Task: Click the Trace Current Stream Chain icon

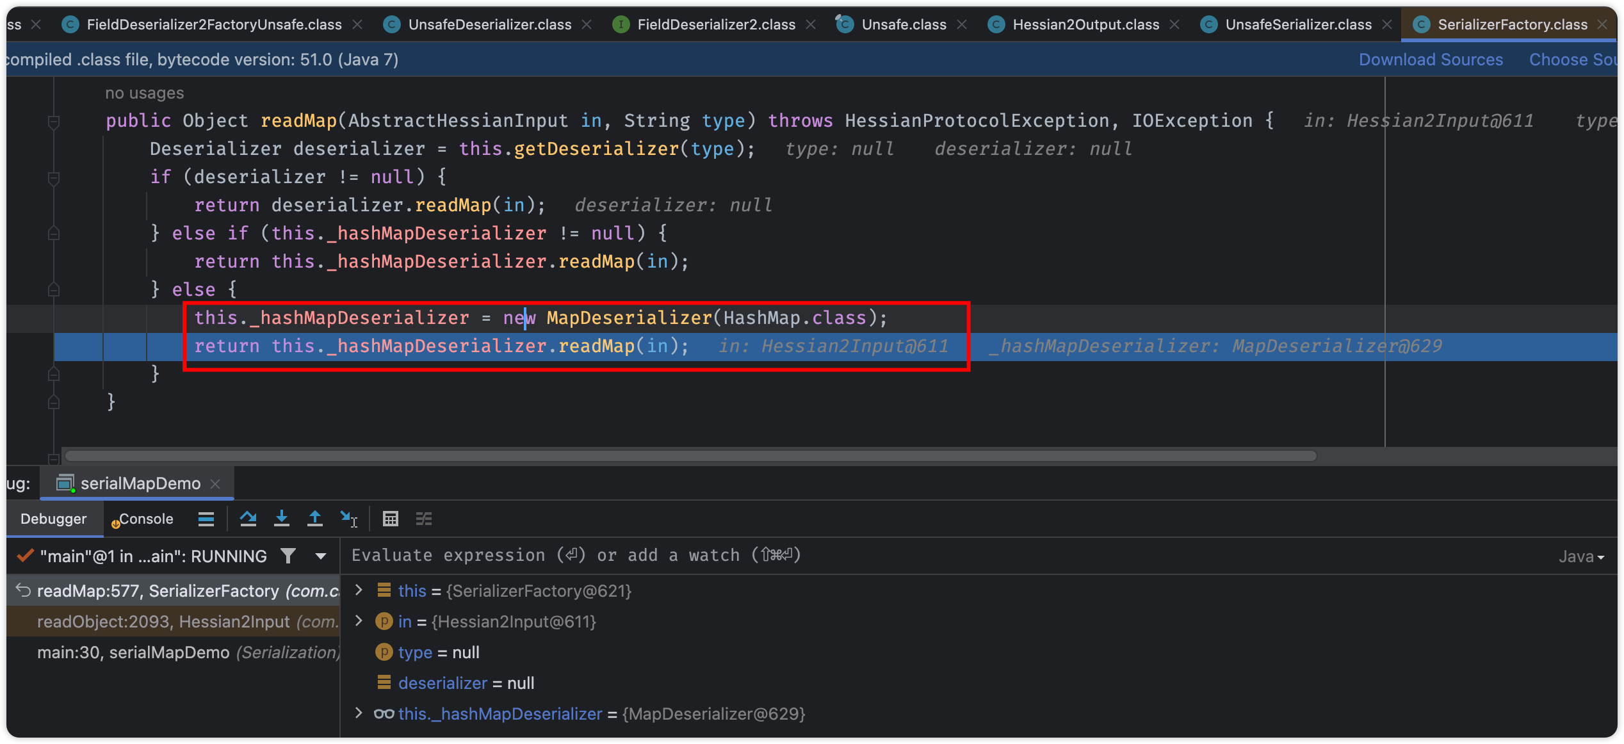Action: coord(424,519)
